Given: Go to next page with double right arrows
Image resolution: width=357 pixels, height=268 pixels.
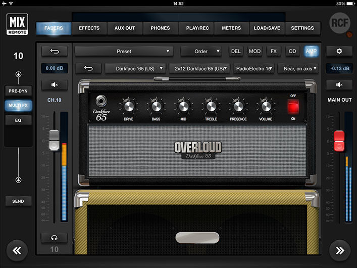Looking at the screenshot, I should point(339,250).
